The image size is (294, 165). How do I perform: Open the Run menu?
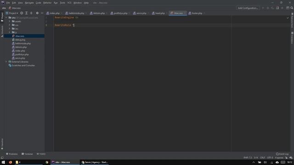(x=56, y=3)
